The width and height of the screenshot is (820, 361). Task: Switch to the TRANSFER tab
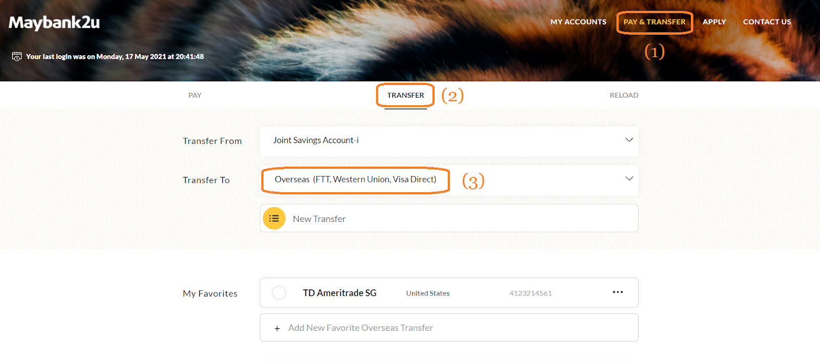point(405,95)
